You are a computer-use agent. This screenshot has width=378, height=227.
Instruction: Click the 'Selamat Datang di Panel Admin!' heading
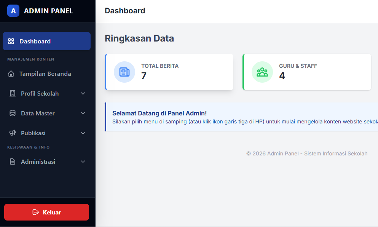tap(159, 113)
